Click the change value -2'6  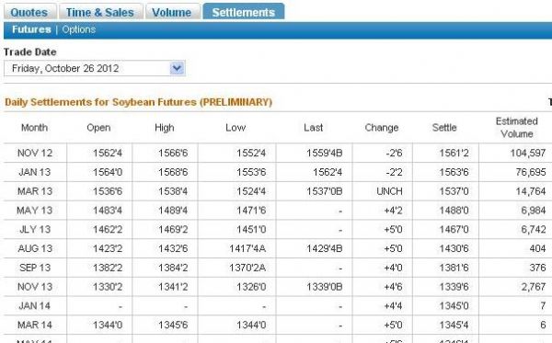click(394, 153)
